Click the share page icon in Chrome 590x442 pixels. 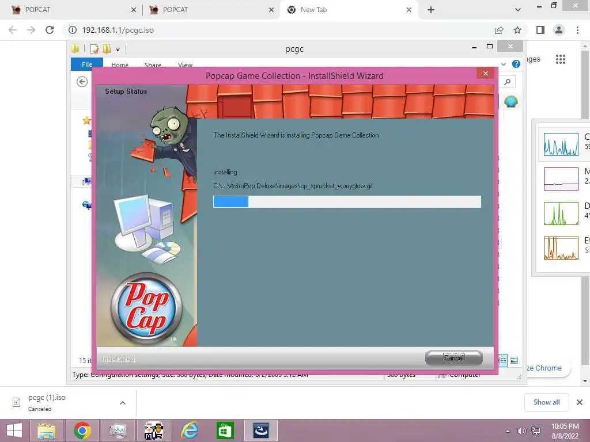click(x=499, y=30)
